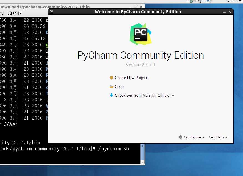Click the JAVA/ text in terminal
This screenshot has width=243, height=176.
11,124
